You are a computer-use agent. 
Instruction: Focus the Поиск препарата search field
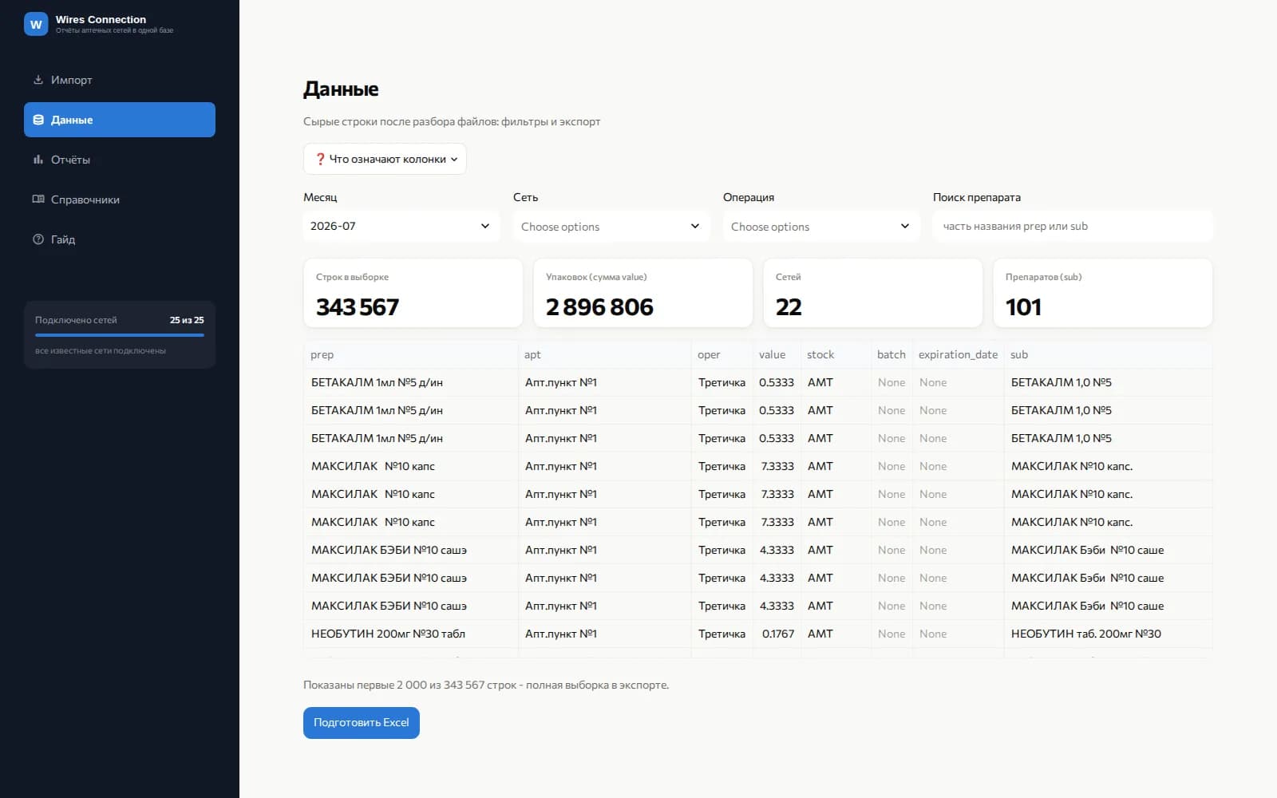[1073, 226]
